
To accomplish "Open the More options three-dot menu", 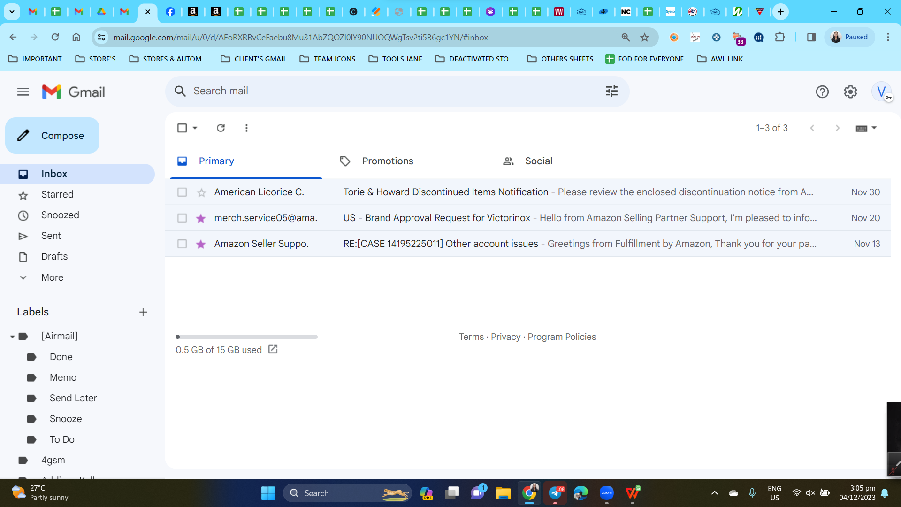I will coord(246,128).
